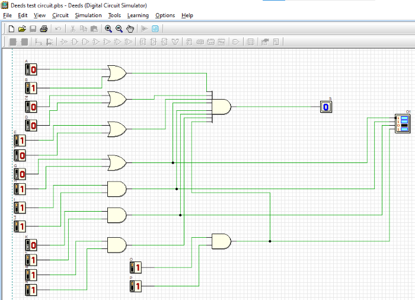Select the AND gate fed by O and P
This screenshot has height=300, width=415.
point(222,241)
